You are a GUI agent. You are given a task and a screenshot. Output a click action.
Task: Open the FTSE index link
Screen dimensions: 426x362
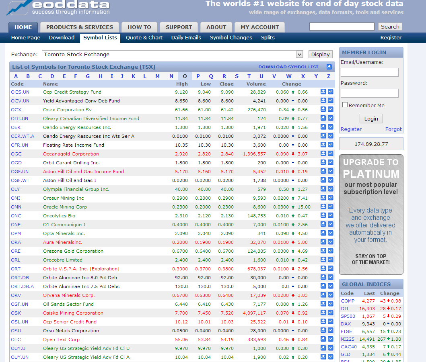point(346,331)
